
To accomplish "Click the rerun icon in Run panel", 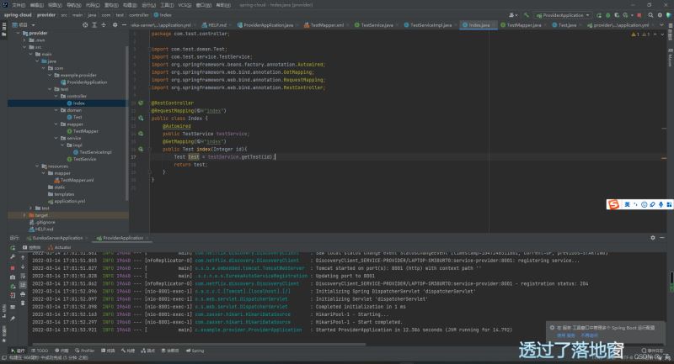I will coord(12,249).
